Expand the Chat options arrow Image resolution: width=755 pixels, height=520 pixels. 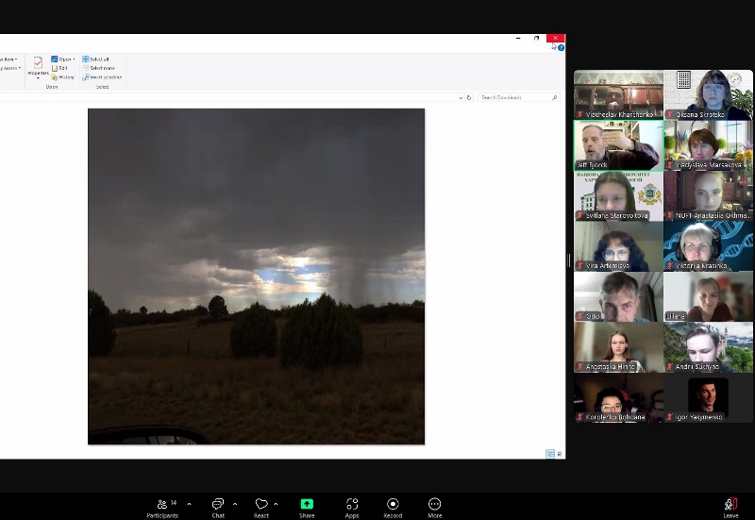point(235,504)
